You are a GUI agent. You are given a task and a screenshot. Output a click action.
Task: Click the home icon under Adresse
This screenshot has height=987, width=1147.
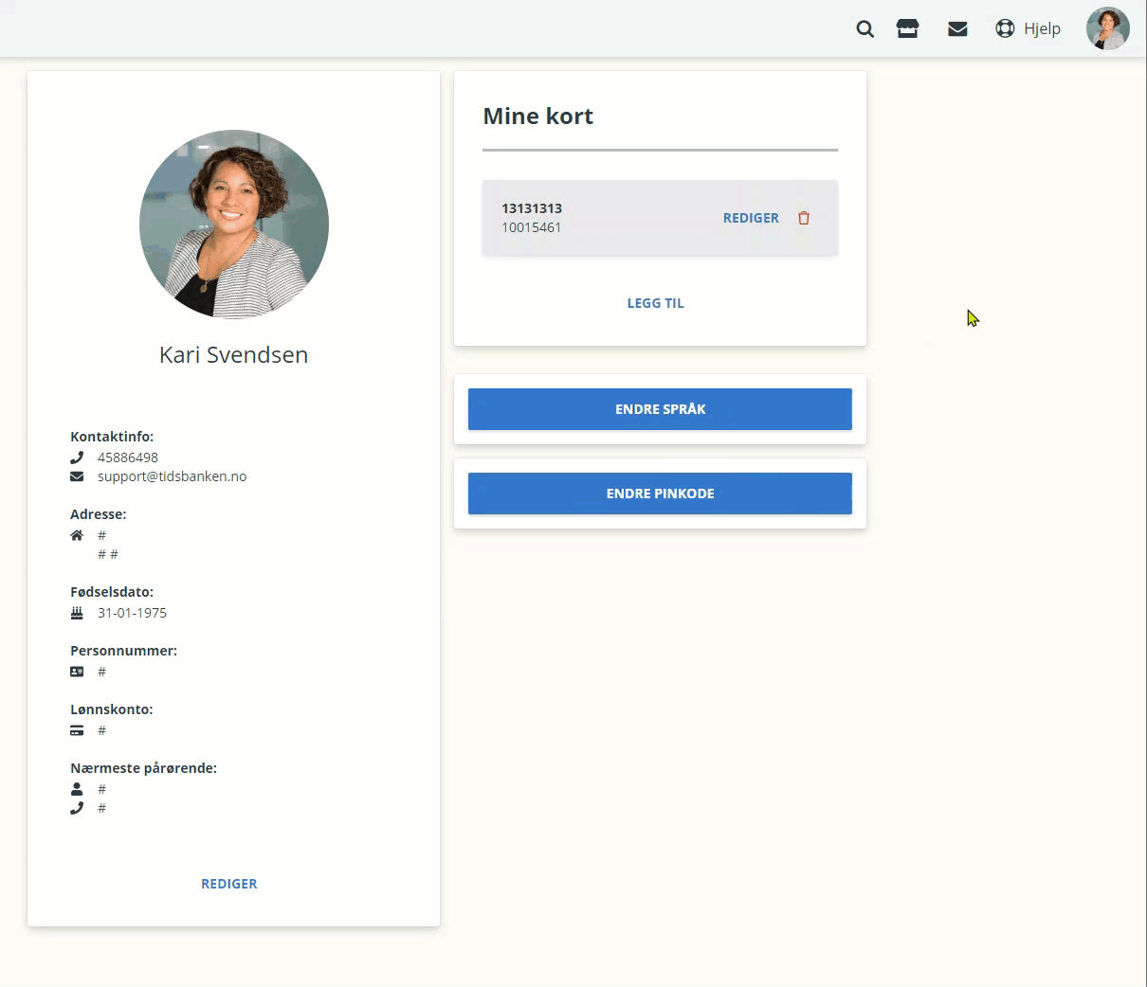pos(77,535)
